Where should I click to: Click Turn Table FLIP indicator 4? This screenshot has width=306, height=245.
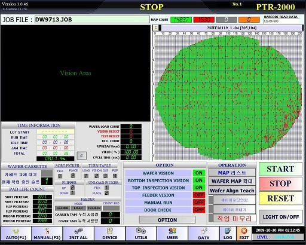pyautogui.click(x=115, y=176)
